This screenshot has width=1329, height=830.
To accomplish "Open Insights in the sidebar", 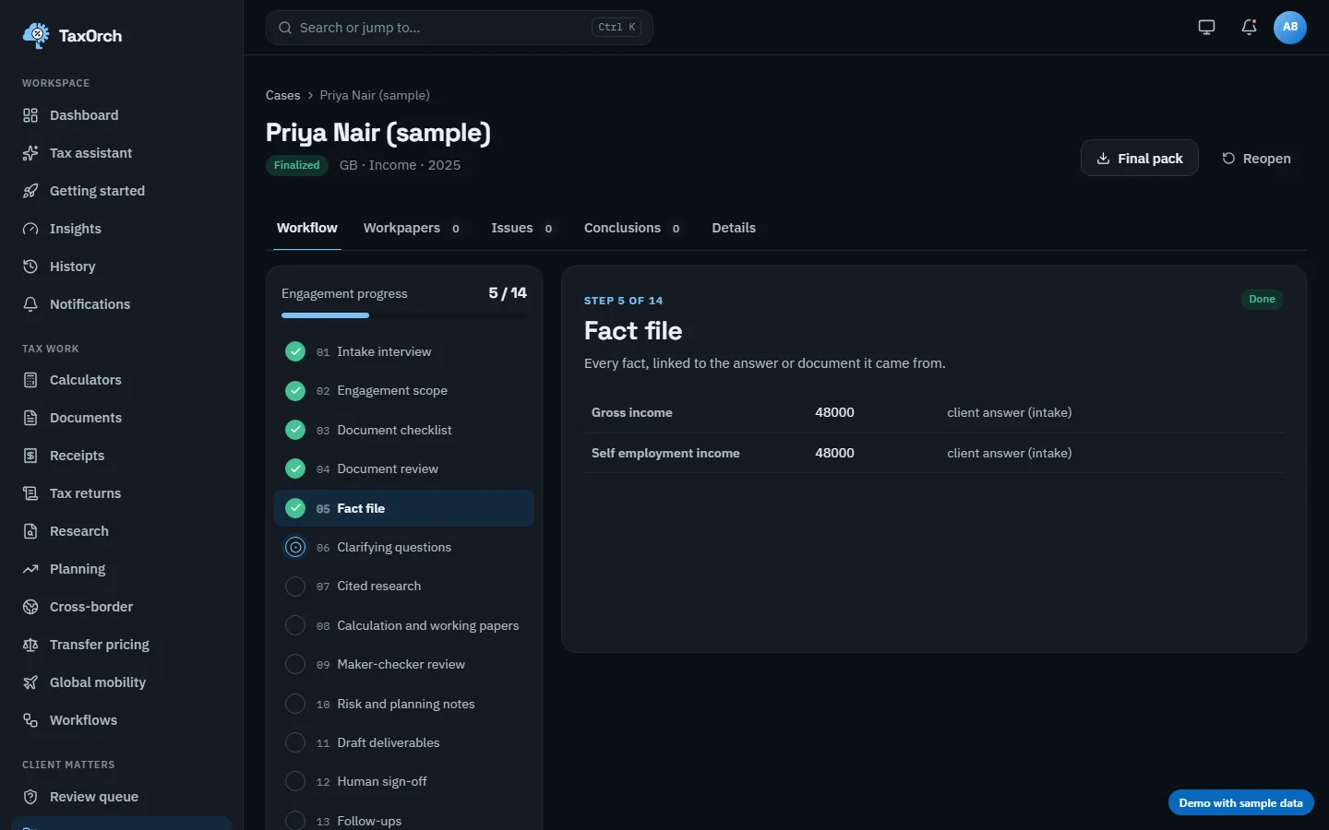I will (121, 229).
